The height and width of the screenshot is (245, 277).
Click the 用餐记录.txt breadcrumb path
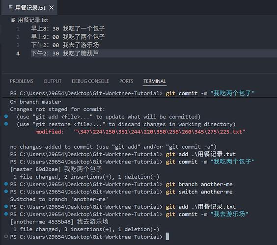[33, 20]
